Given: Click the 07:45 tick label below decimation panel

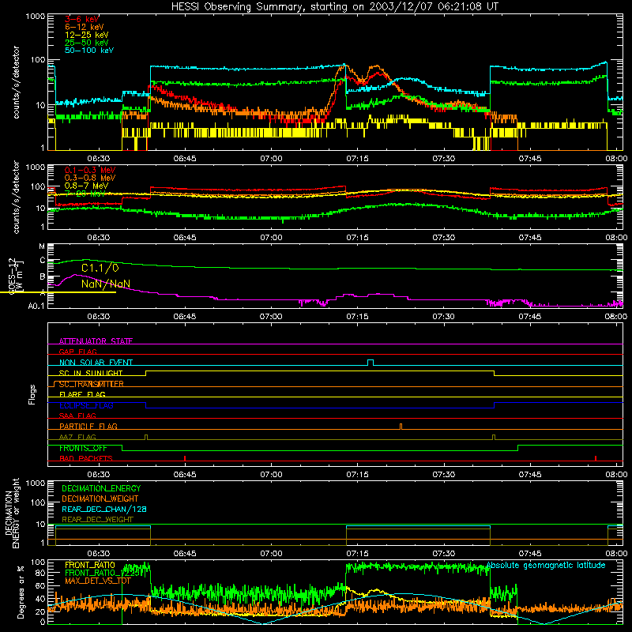Looking at the screenshot, I should 529,554.
